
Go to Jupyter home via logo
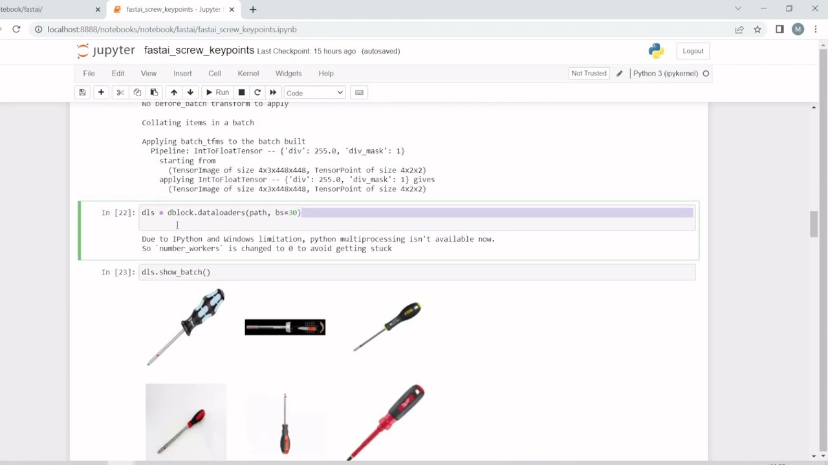click(106, 50)
